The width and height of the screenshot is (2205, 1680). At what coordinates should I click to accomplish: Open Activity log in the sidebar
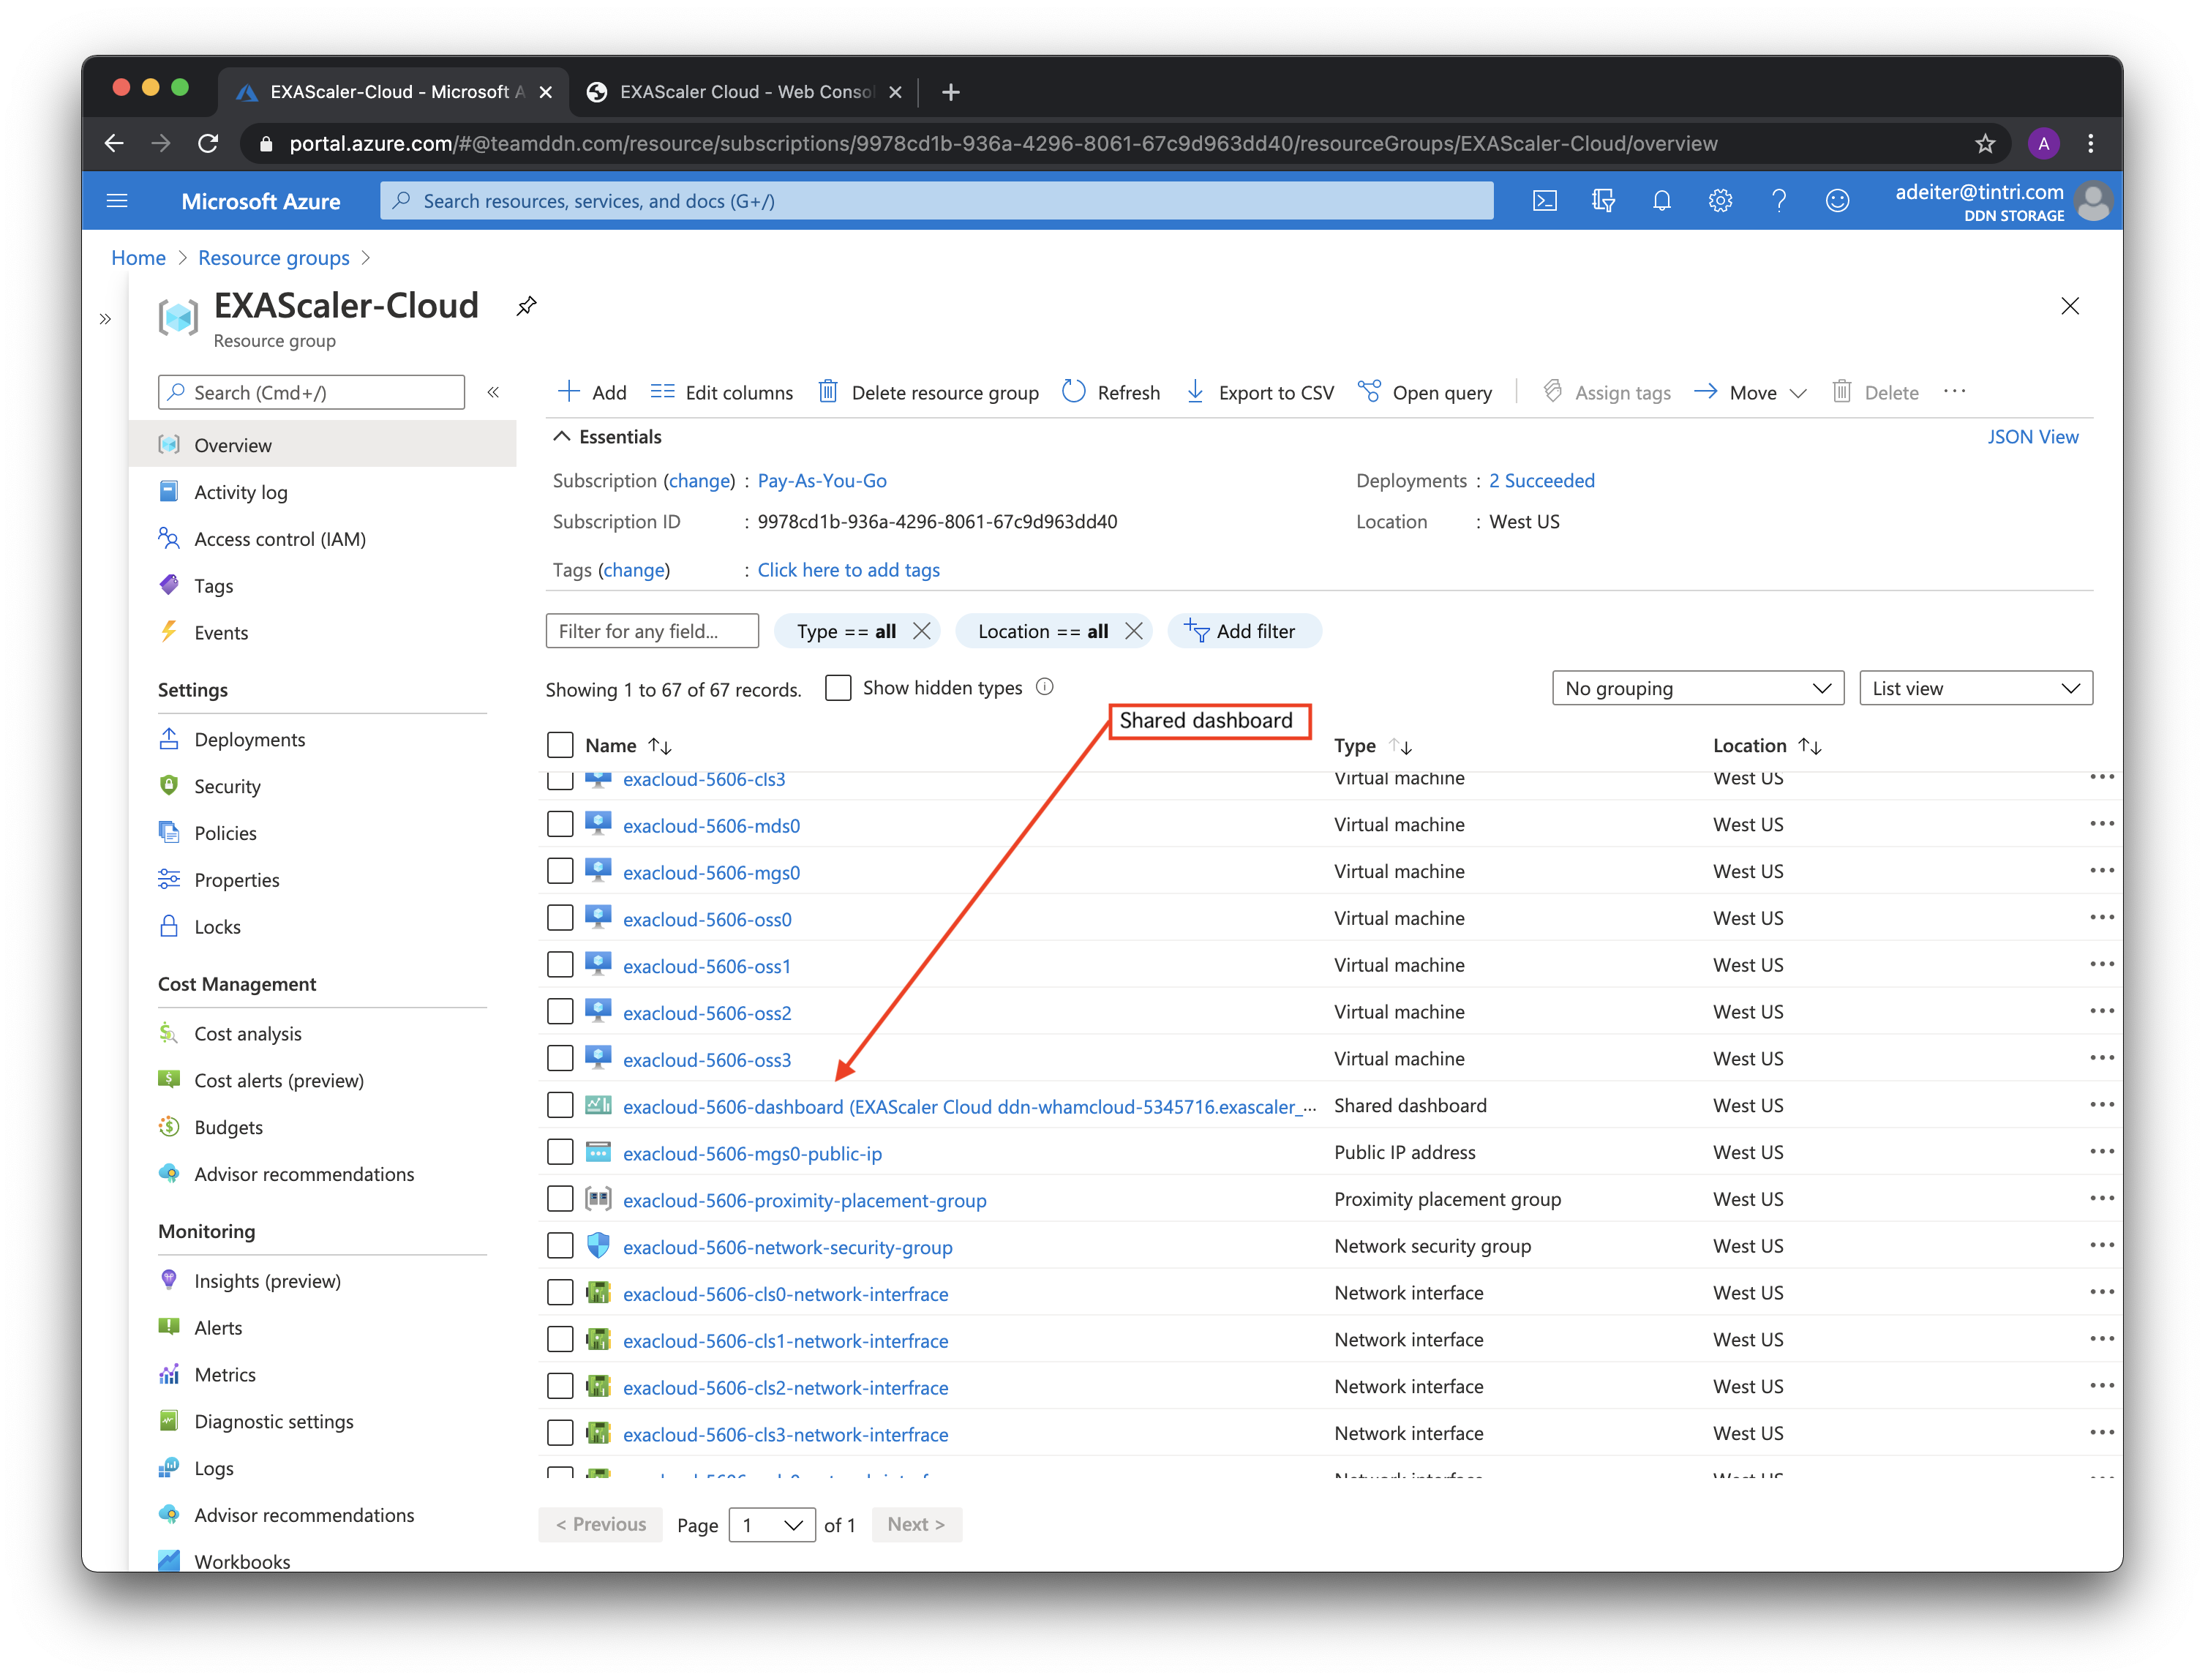click(240, 492)
